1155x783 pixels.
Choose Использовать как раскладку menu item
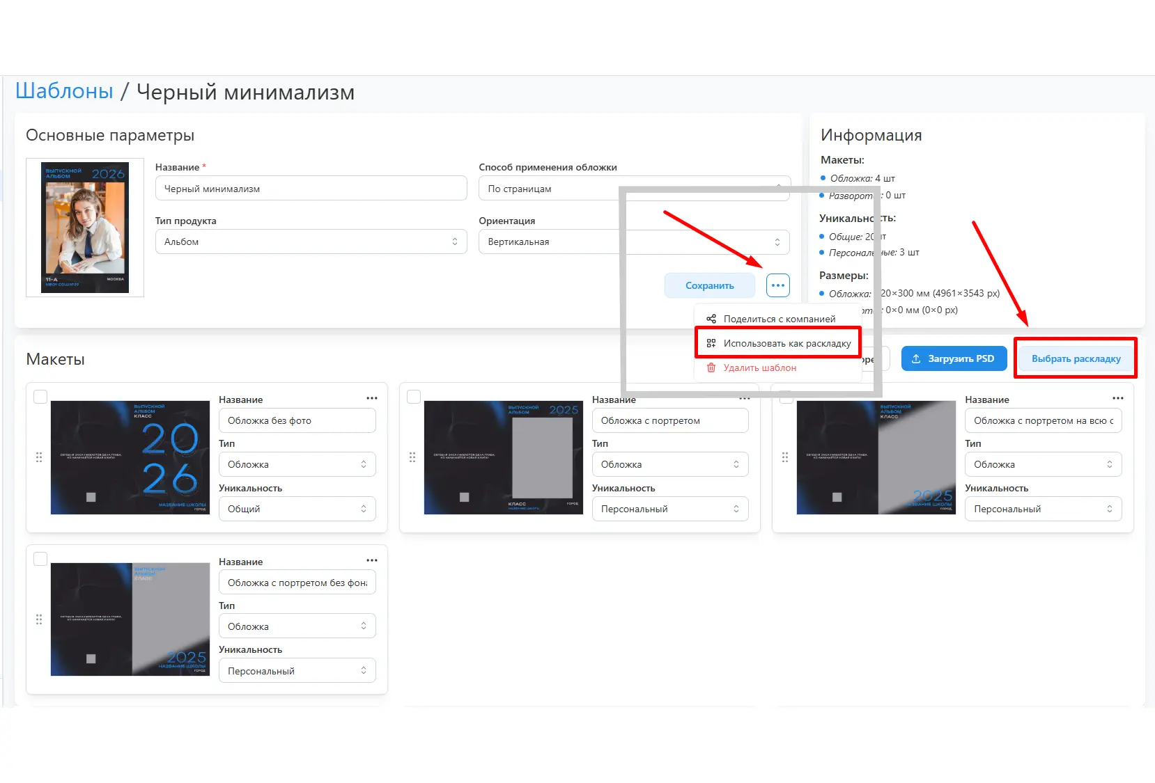click(778, 343)
